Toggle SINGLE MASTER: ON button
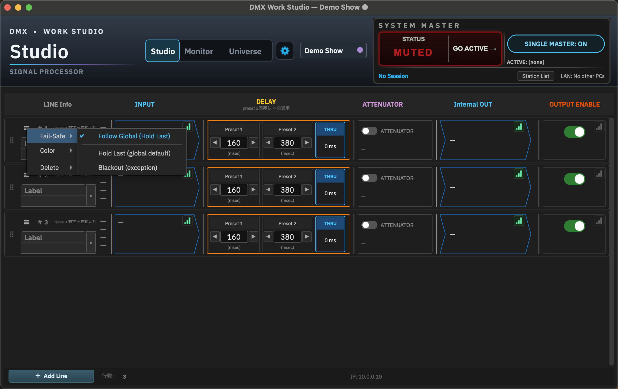The image size is (618, 389). point(556,44)
